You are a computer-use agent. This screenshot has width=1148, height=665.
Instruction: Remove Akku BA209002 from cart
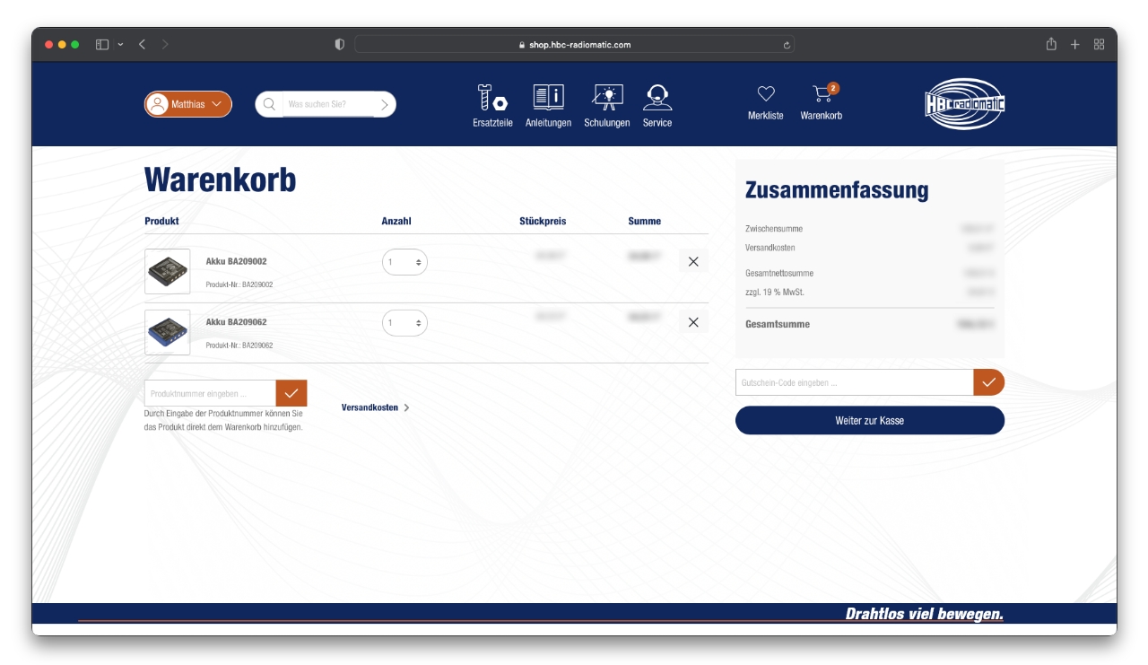coord(693,261)
